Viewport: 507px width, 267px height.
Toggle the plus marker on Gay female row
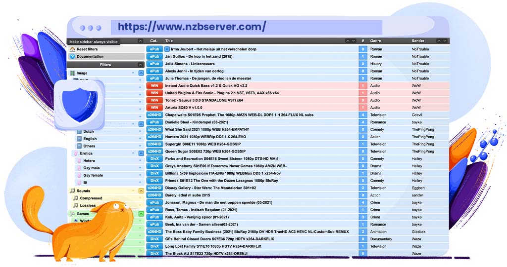140,175
